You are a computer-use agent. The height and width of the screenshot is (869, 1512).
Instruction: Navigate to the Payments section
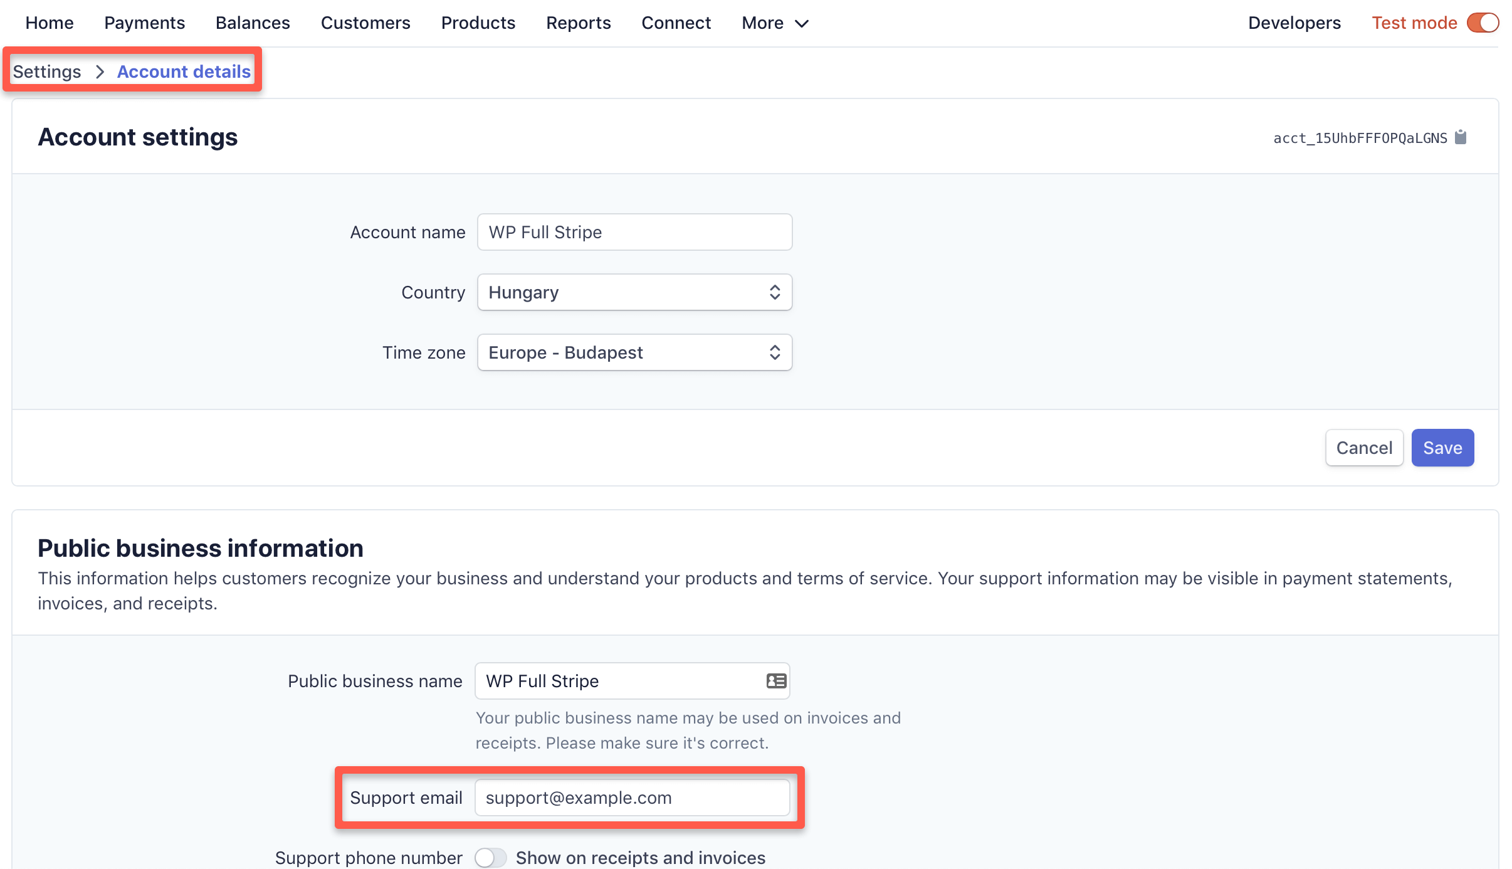(x=144, y=23)
